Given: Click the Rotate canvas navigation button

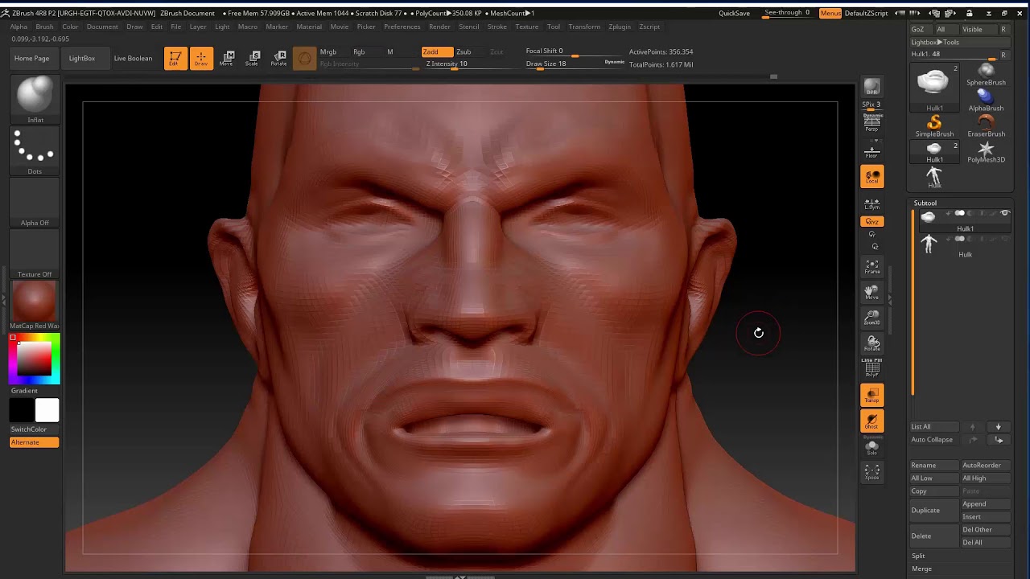Looking at the screenshot, I should (872, 344).
